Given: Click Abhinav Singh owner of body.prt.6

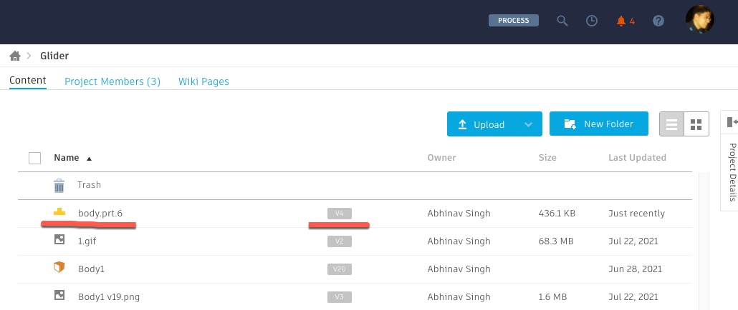Looking at the screenshot, I should [x=459, y=214].
